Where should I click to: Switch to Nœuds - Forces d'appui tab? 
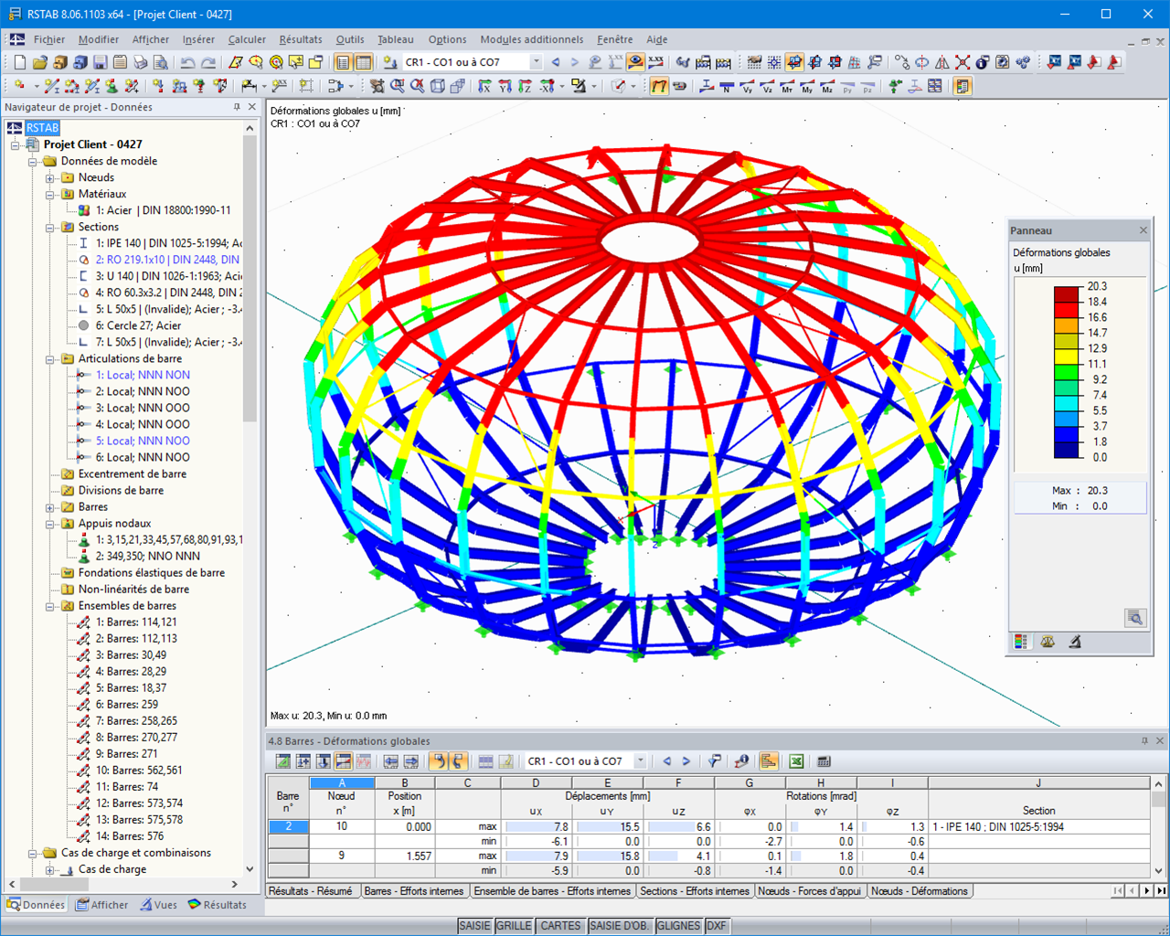tap(810, 891)
